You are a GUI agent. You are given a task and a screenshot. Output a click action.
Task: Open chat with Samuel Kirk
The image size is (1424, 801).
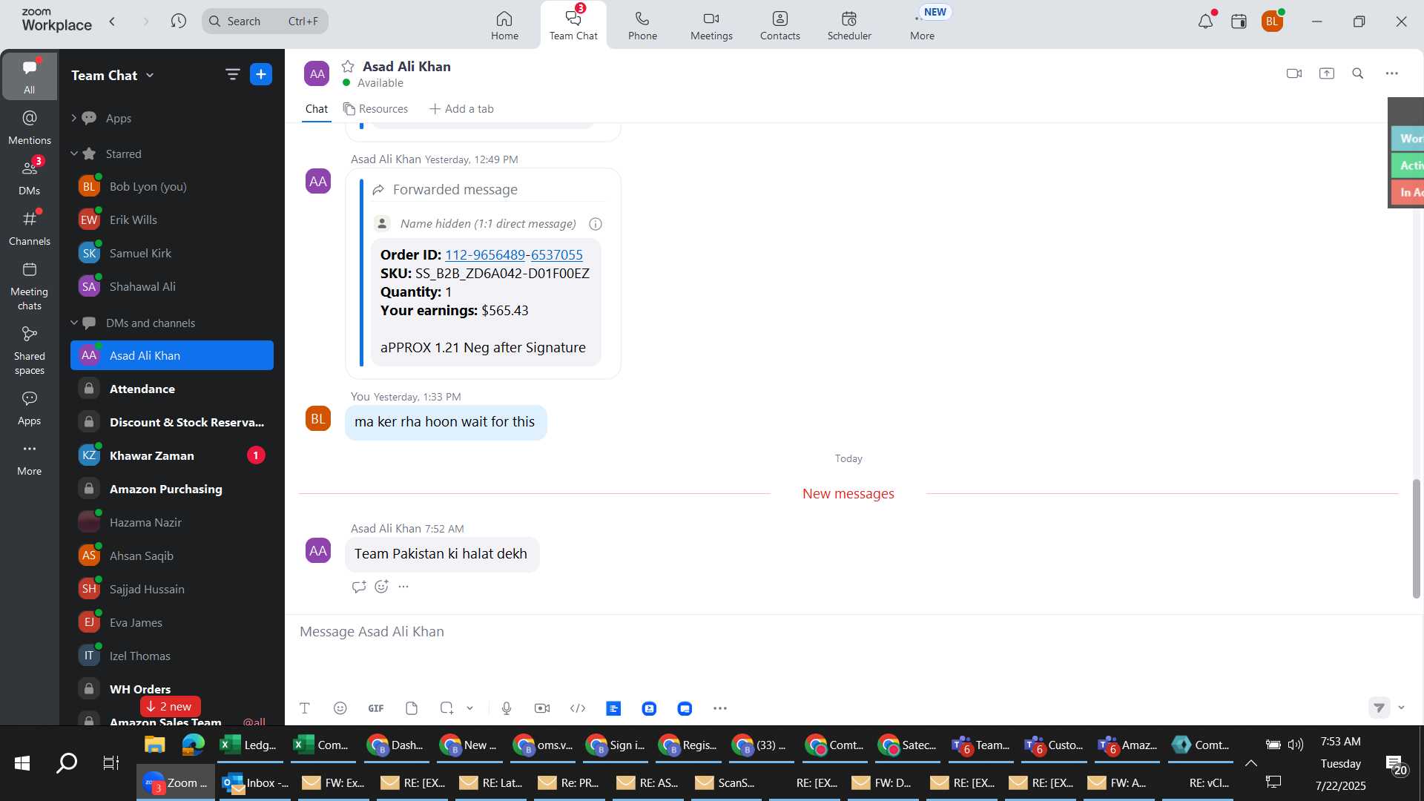pyautogui.click(x=172, y=253)
